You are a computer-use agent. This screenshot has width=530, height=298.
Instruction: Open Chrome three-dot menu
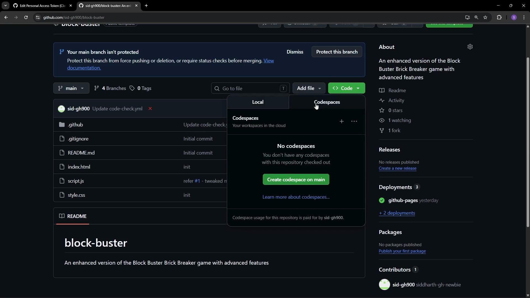click(x=524, y=17)
